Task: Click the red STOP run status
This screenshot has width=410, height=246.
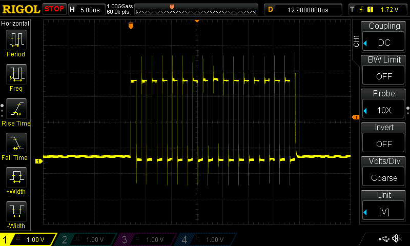Action: coord(54,9)
